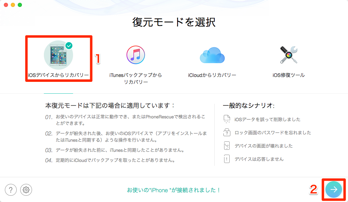This screenshot has width=348, height=202.
Task: Select the iCloud cloud icon
Action: point(212,55)
